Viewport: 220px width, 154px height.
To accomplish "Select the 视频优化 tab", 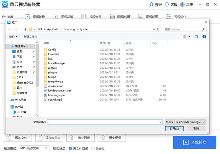I will click(176, 17).
